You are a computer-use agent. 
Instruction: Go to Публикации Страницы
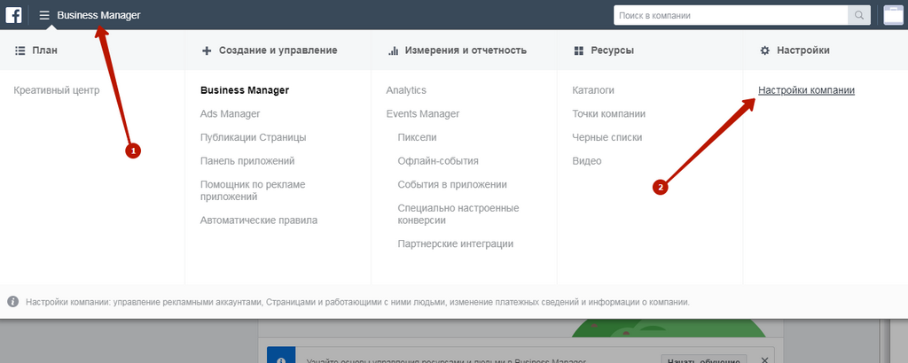pos(253,137)
